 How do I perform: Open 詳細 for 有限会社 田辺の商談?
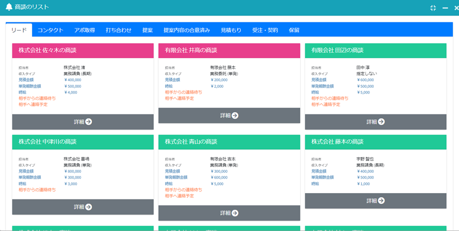pyautogui.click(x=375, y=122)
